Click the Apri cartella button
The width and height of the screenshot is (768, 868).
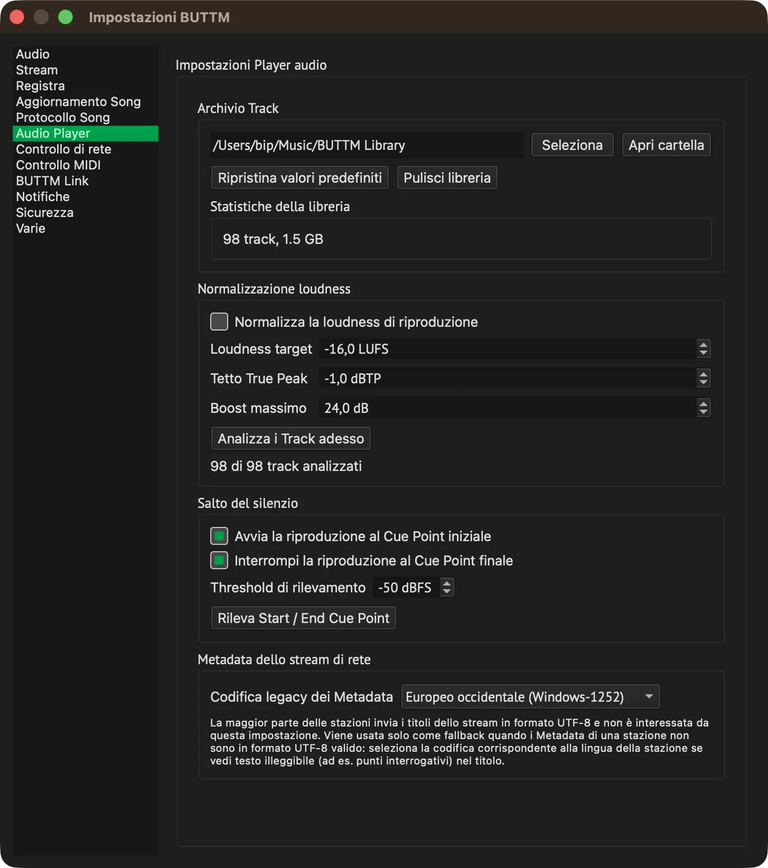[666, 145]
